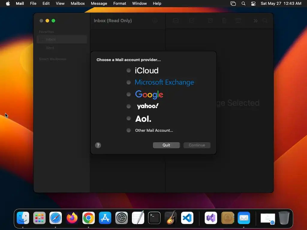Click the filter icon in message list header

point(155,21)
